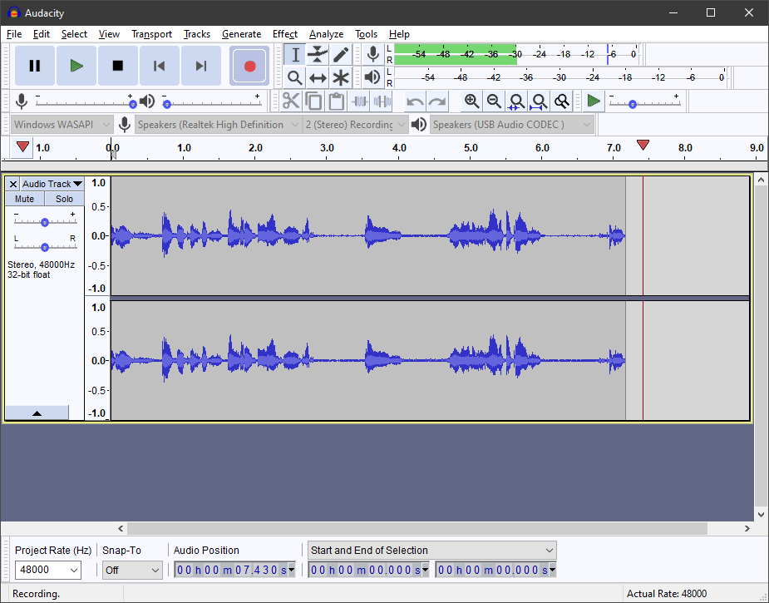The width and height of the screenshot is (769, 603).
Task: Click the pinned play head button in the timeline
Action: (22, 147)
